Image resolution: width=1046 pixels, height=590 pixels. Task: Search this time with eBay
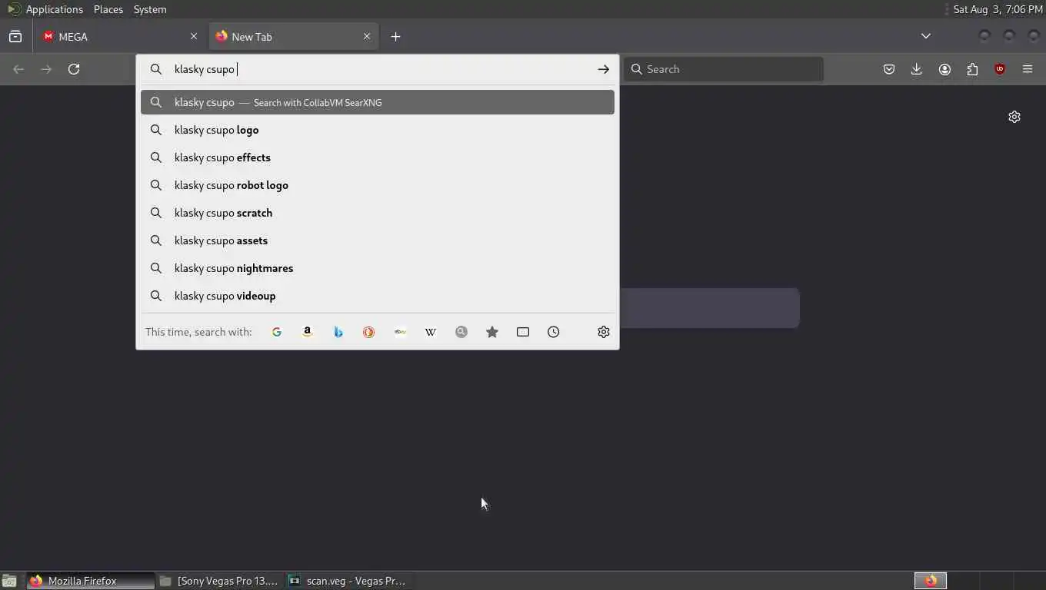coord(400,332)
